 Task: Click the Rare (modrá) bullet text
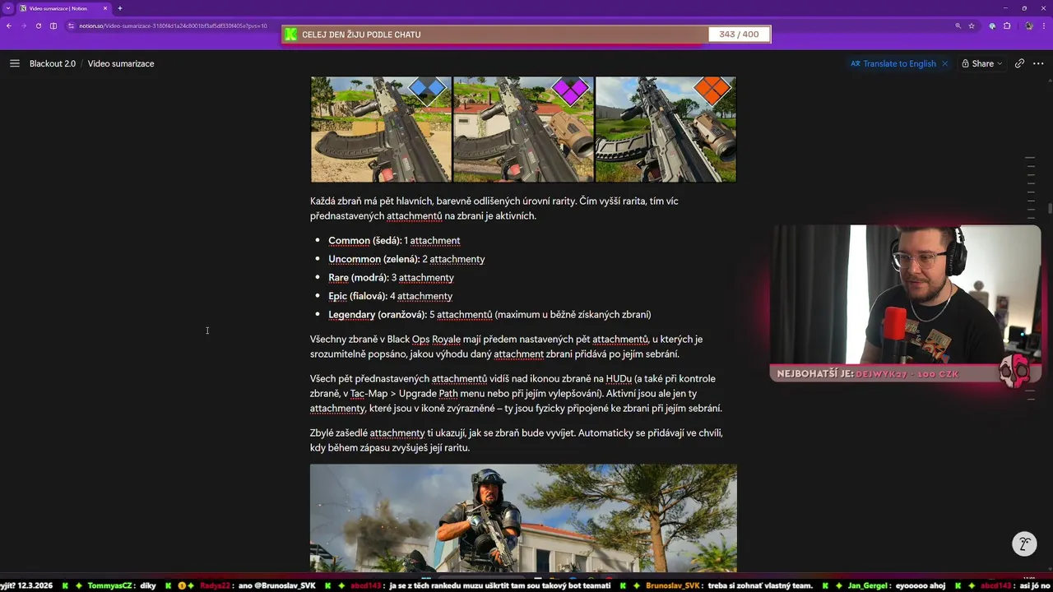(391, 277)
